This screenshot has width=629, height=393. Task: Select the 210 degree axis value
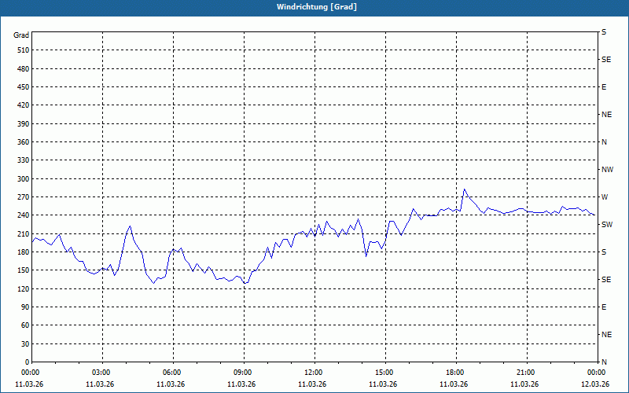pos(24,233)
